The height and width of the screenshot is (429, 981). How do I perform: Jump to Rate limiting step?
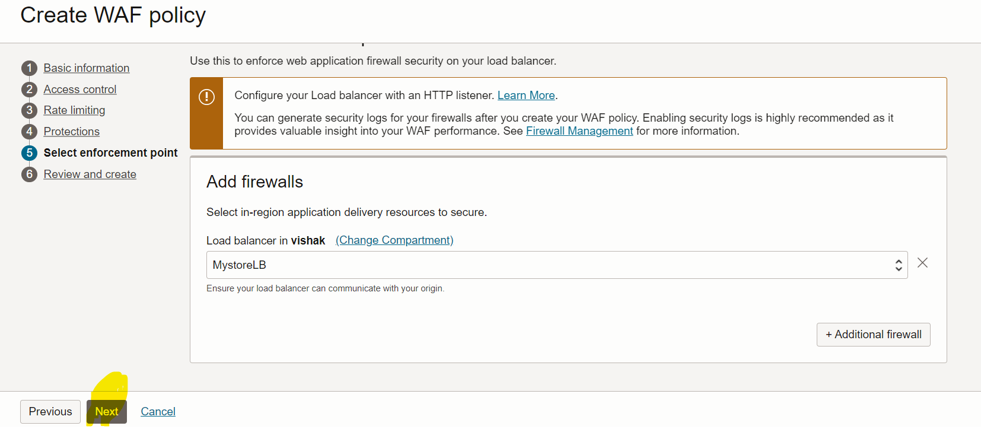pyautogui.click(x=74, y=110)
